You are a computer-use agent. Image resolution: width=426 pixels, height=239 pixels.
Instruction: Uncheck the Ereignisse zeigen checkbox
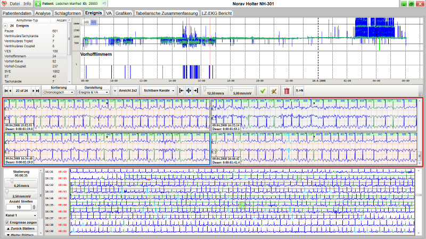6,221
